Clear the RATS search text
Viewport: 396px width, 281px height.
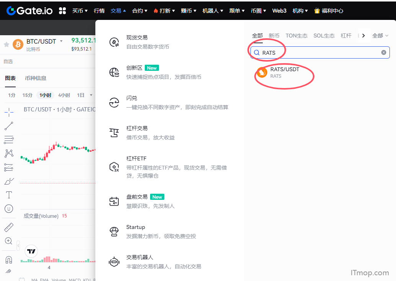[383, 52]
